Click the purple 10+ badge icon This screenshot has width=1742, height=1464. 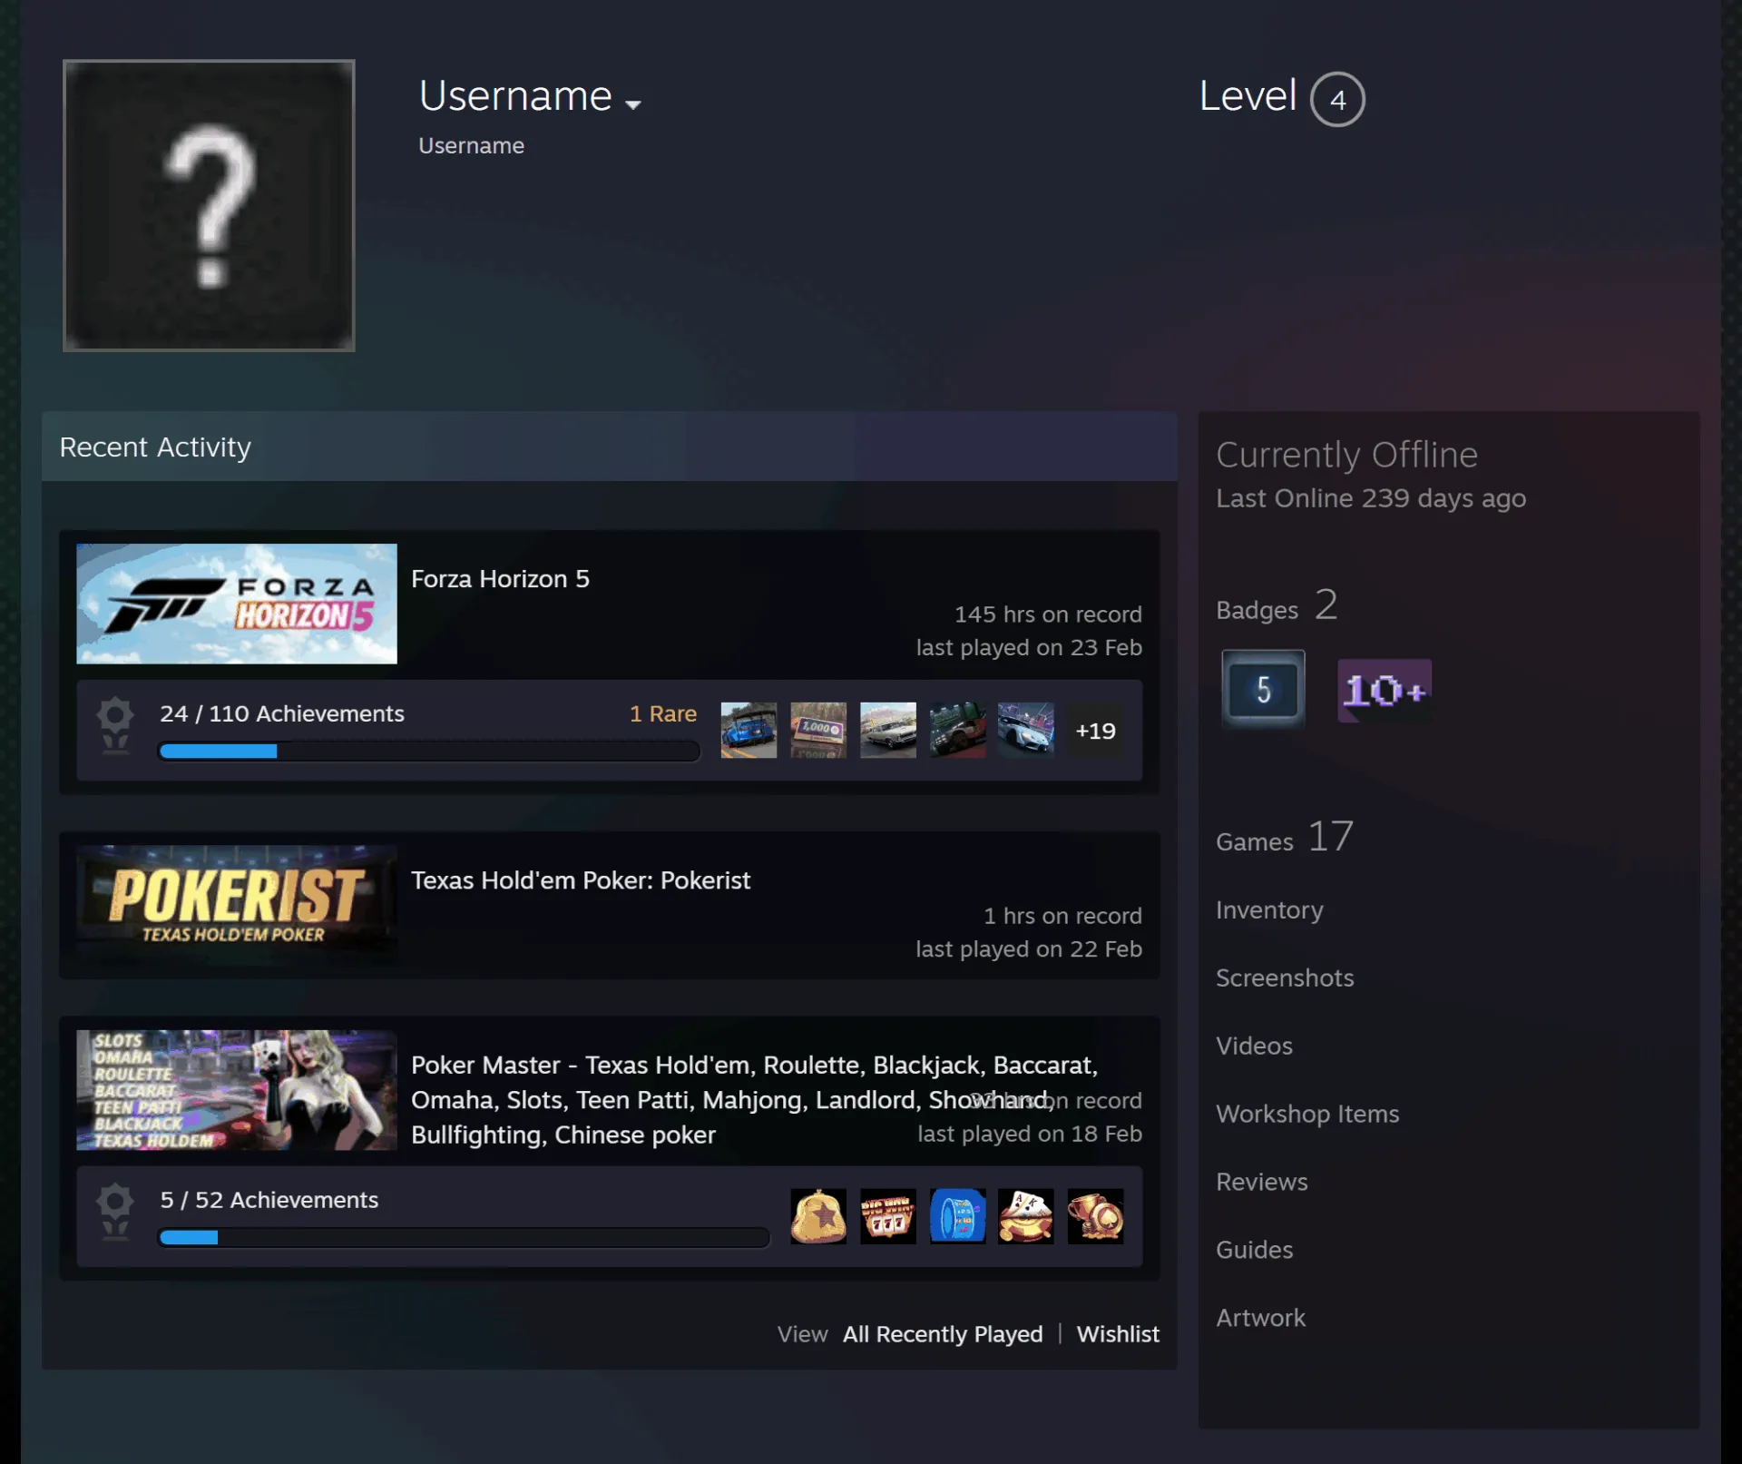[1385, 691]
